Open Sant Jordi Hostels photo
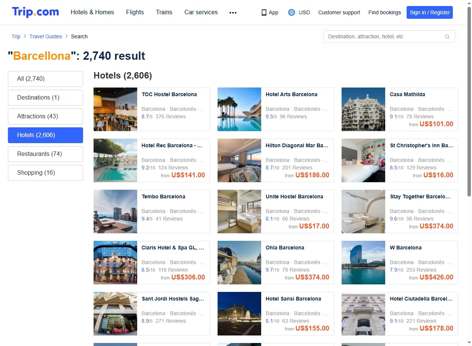Image resolution: width=472 pixels, height=346 pixels. [x=115, y=314]
